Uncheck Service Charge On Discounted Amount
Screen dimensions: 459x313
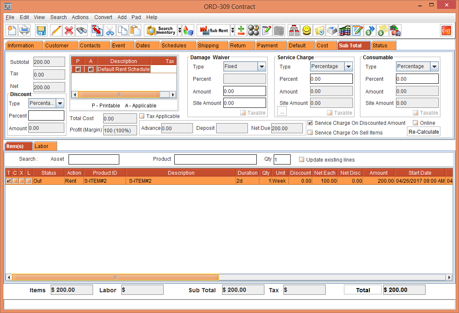[311, 123]
